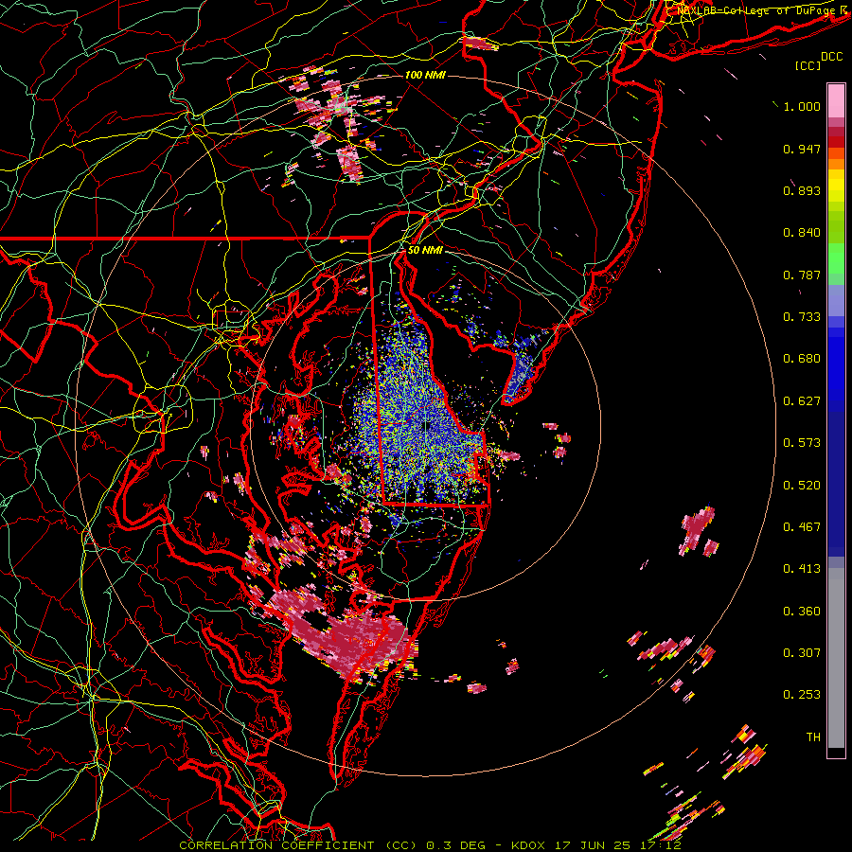Viewport: 852px width, 852px height.
Task: Click the 0.573 color scale value
Action: click(802, 443)
